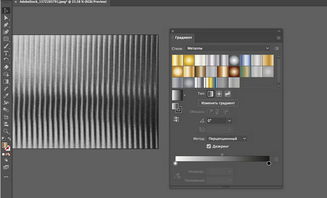
Task: Open the Метод Перцепционный dropdown
Action: pyautogui.click(x=227, y=138)
